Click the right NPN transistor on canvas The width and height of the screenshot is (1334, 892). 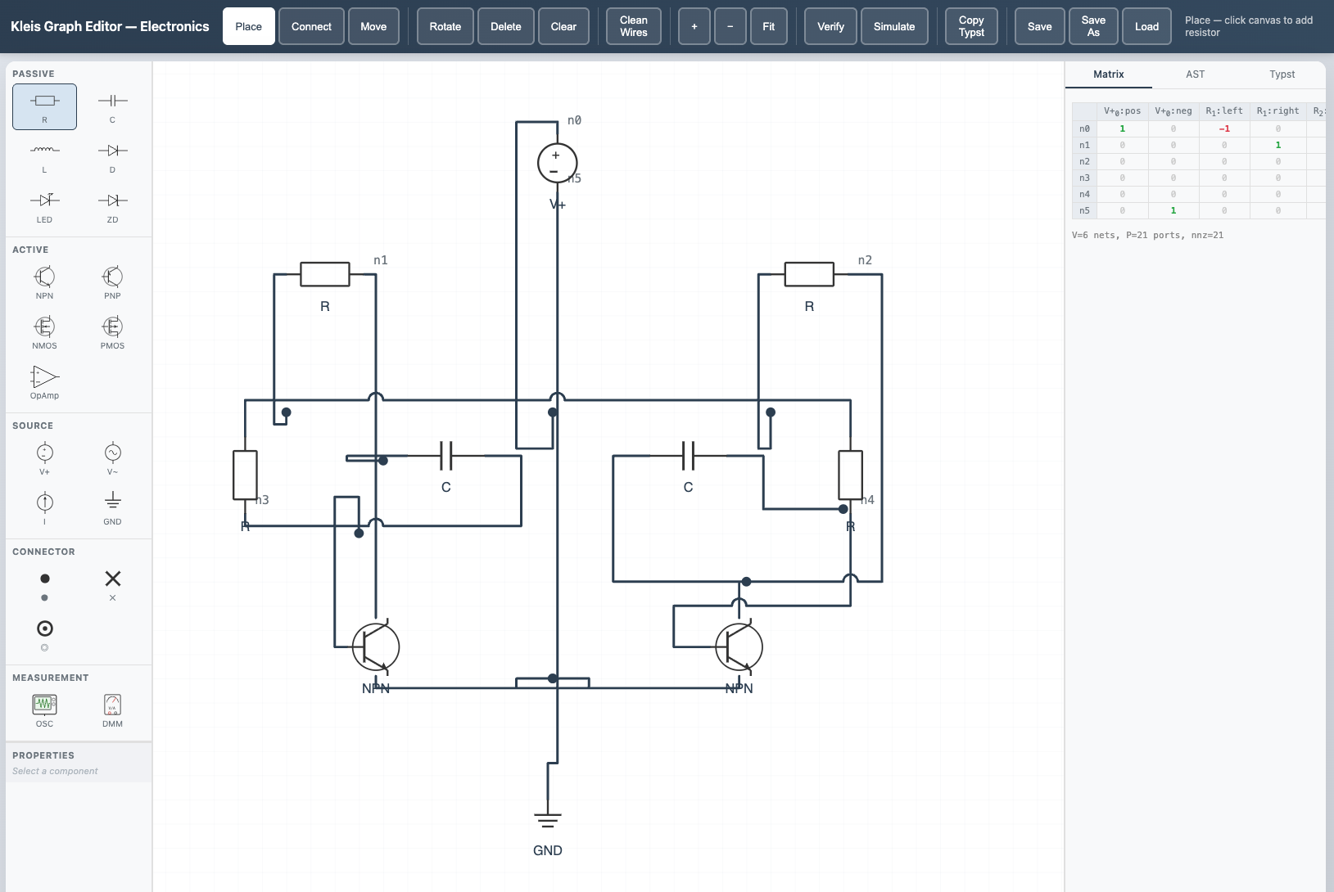point(739,646)
